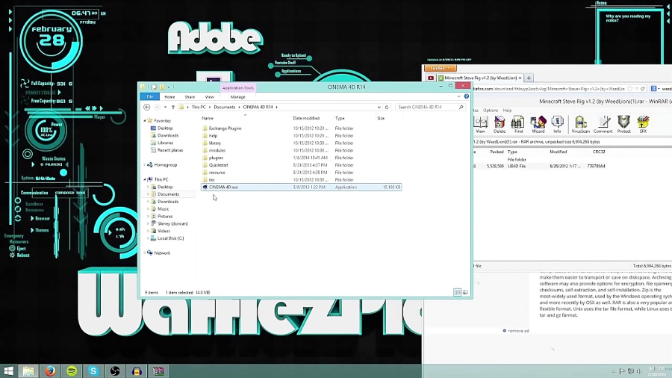
Task: Switch to large icons view in status bar
Action: pos(464,292)
